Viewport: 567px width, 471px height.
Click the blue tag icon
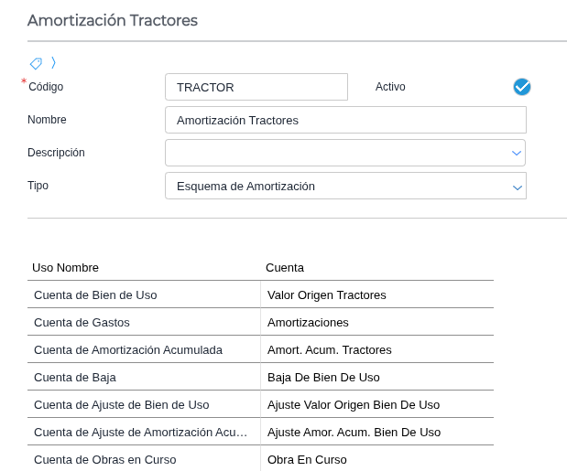point(36,63)
